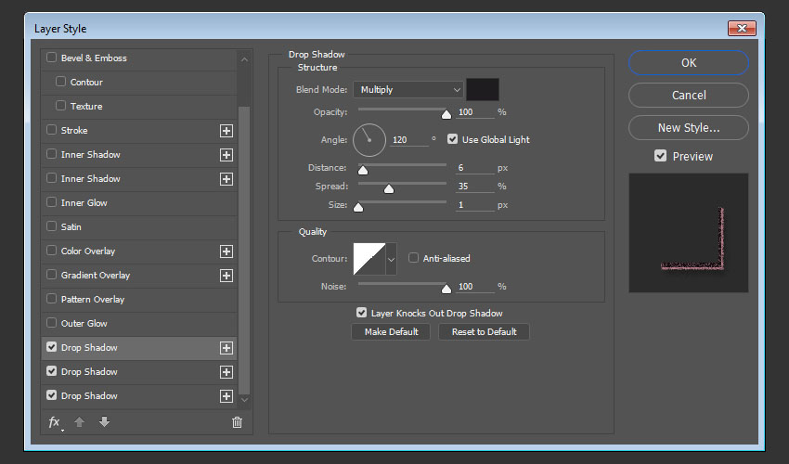Open the Contour picker dropdown arrow
This screenshot has width=789, height=464.
pos(391,259)
